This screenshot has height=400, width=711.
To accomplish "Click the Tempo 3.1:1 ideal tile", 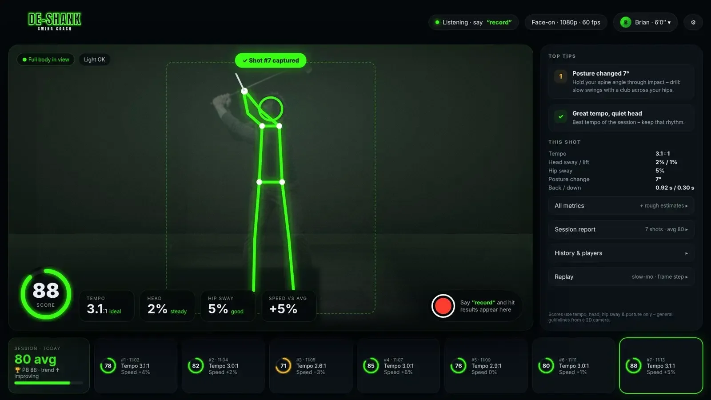I will coord(107,306).
